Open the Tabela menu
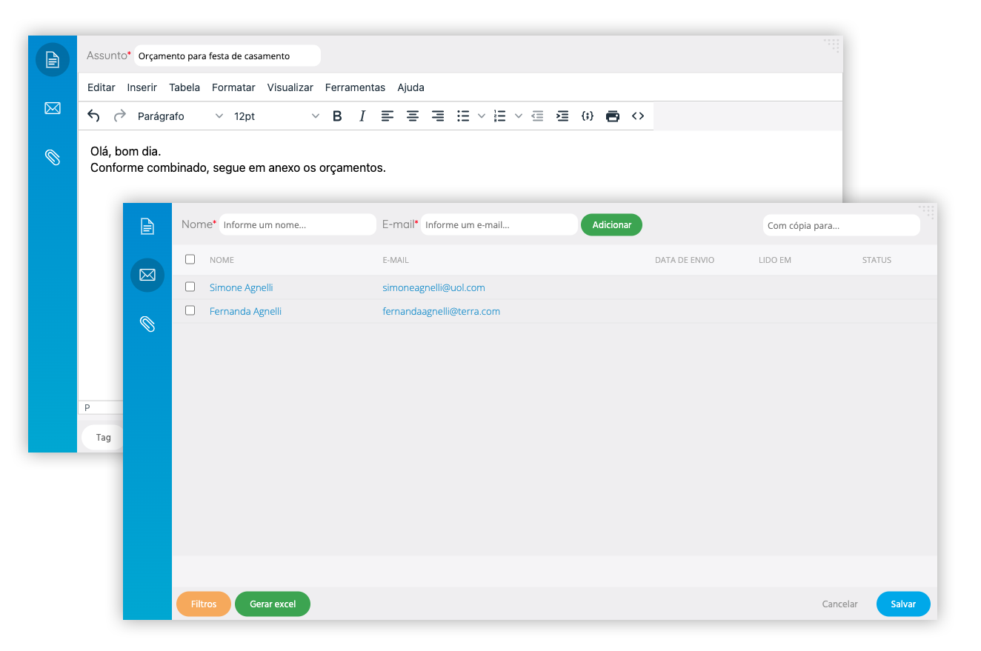This screenshot has height=651, width=981. pyautogui.click(x=184, y=87)
